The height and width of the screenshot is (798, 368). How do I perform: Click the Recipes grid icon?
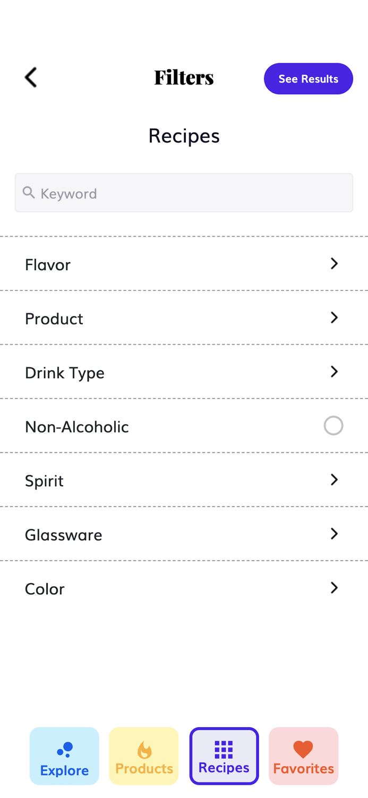tap(224, 749)
